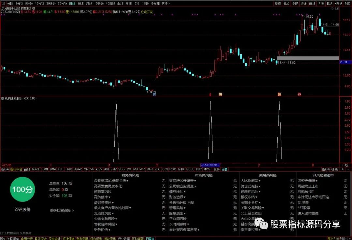Image resolution: width=352 pixels, height=240 pixels.
Task: Expand 公司被立案调查 risk item
Action: [x=183, y=186]
